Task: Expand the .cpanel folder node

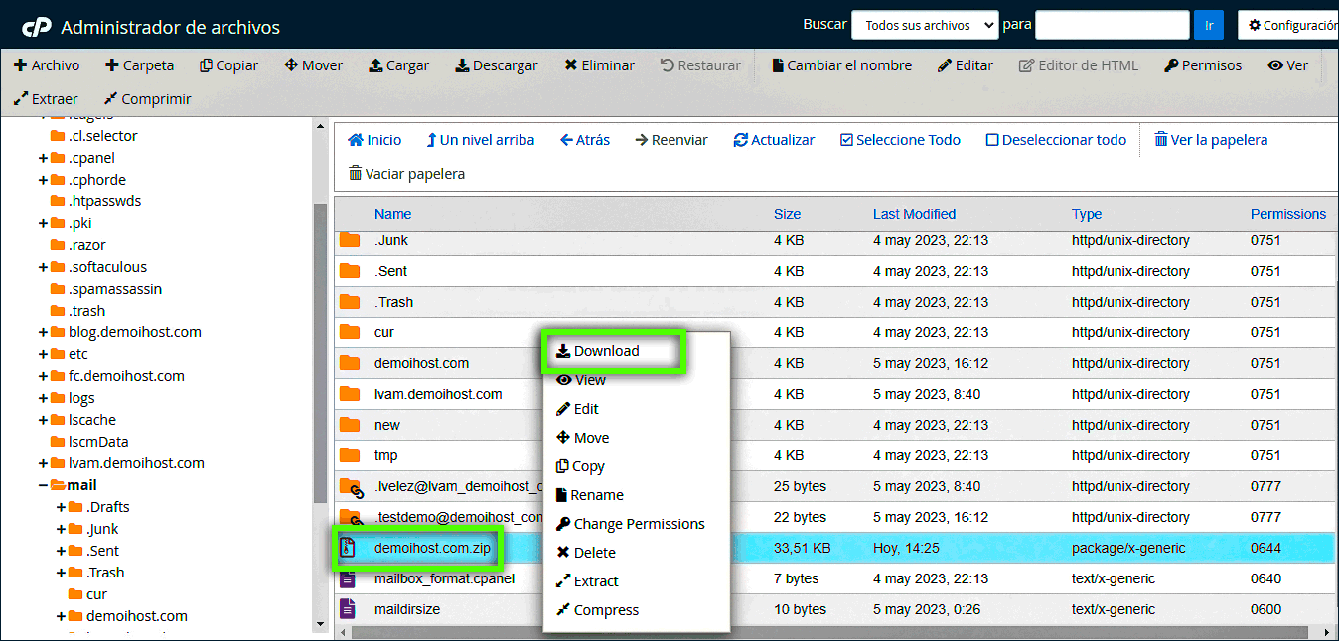Action: click(44, 158)
